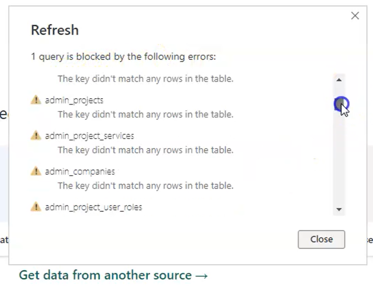Click the error message under admin_project_services
This screenshot has width=373, height=289.
[145, 150]
